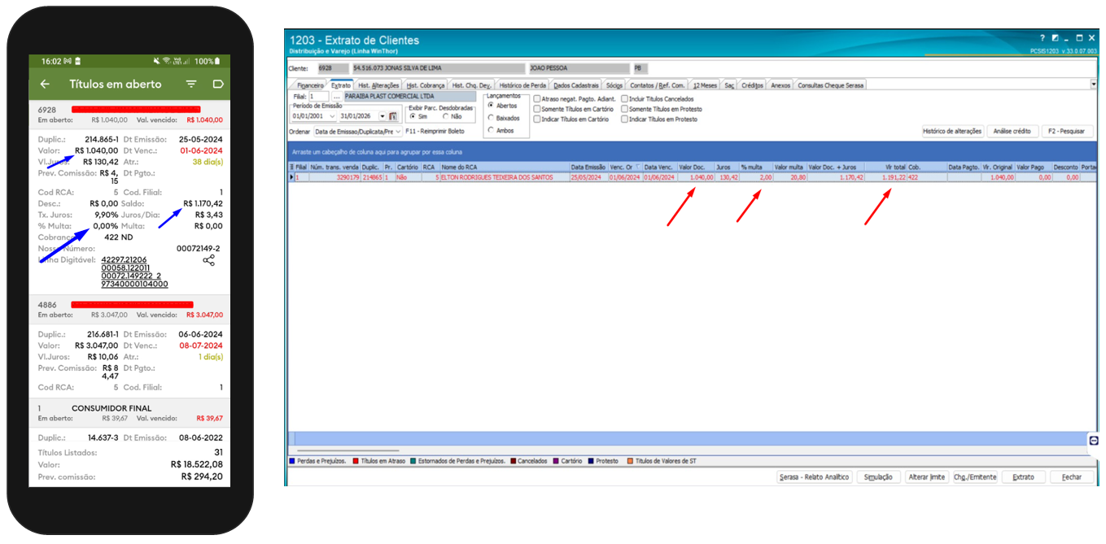Click the Filial number input field
1106x544 pixels.
tap(318, 96)
